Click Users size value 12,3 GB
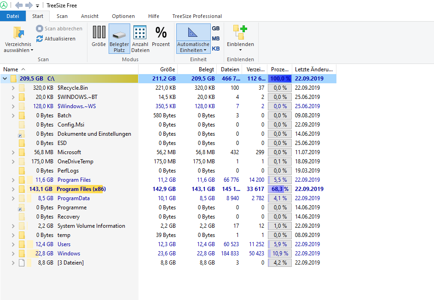The height and width of the screenshot is (300, 434). click(167, 244)
